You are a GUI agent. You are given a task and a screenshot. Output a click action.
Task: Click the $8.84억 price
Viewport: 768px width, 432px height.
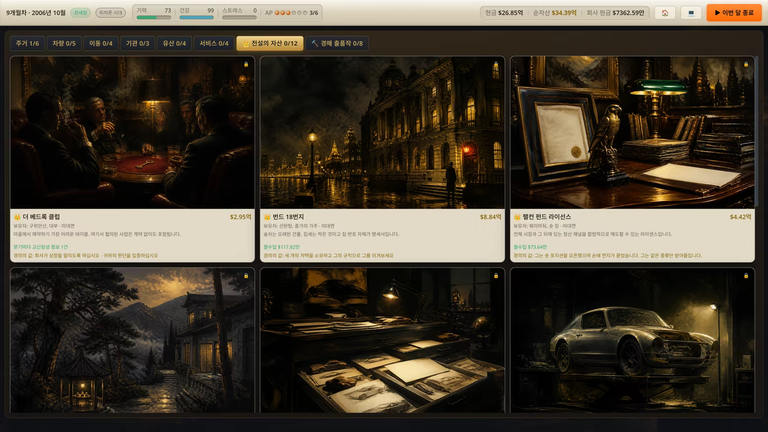click(x=490, y=216)
